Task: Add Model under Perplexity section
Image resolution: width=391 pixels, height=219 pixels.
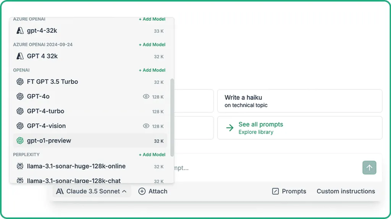Action: pyautogui.click(x=152, y=155)
